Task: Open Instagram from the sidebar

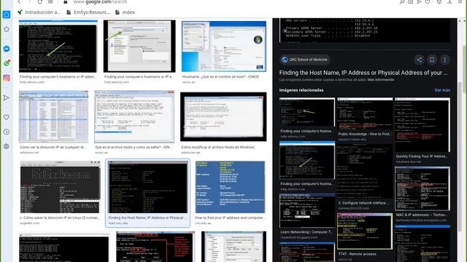Action: (x=7, y=78)
